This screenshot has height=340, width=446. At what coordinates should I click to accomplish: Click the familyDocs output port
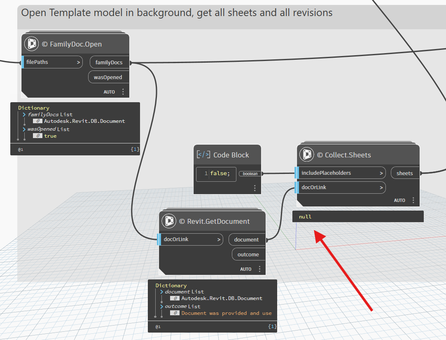coord(109,62)
